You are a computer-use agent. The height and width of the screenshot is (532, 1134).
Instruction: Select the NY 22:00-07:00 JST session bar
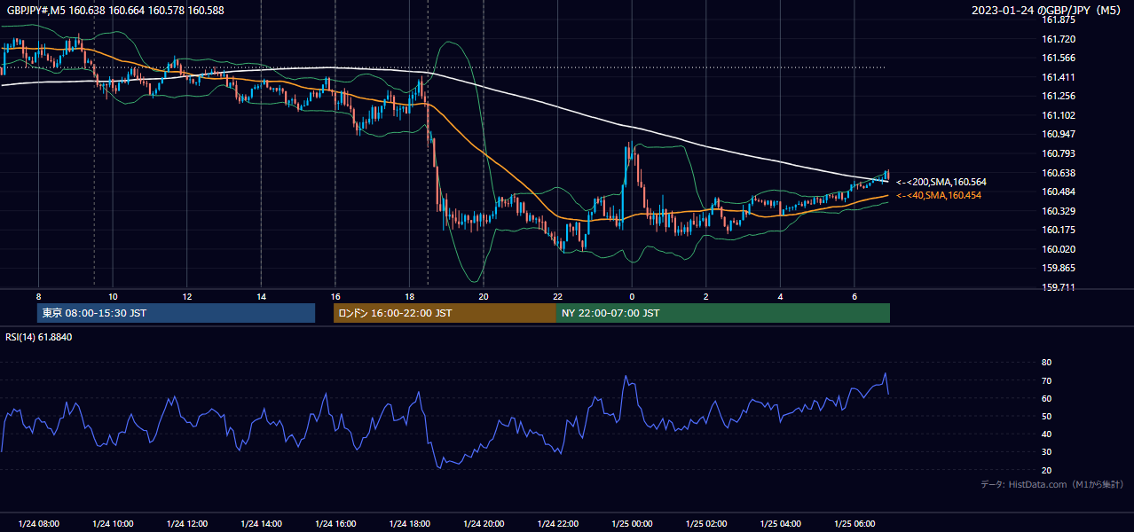point(723,313)
